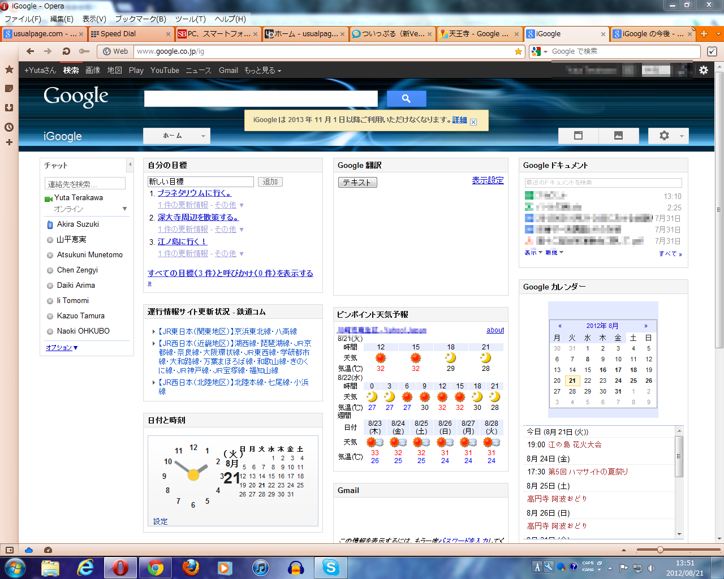Click the Opera Link cloud icon in status bar

tap(29, 550)
